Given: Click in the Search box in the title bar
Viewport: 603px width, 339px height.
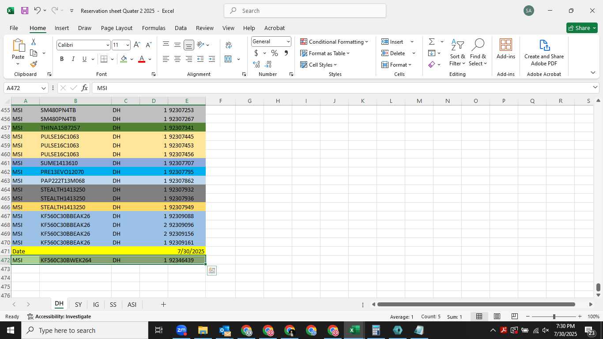Looking at the screenshot, I should [x=305, y=11].
